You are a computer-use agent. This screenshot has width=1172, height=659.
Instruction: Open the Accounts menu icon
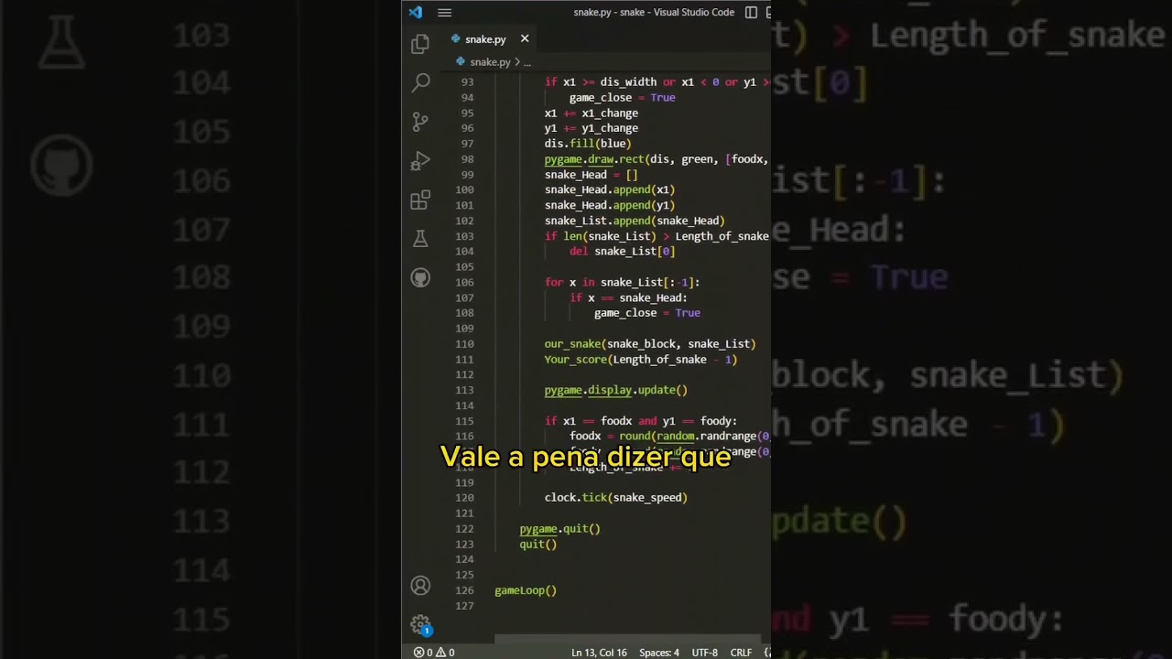tap(420, 586)
